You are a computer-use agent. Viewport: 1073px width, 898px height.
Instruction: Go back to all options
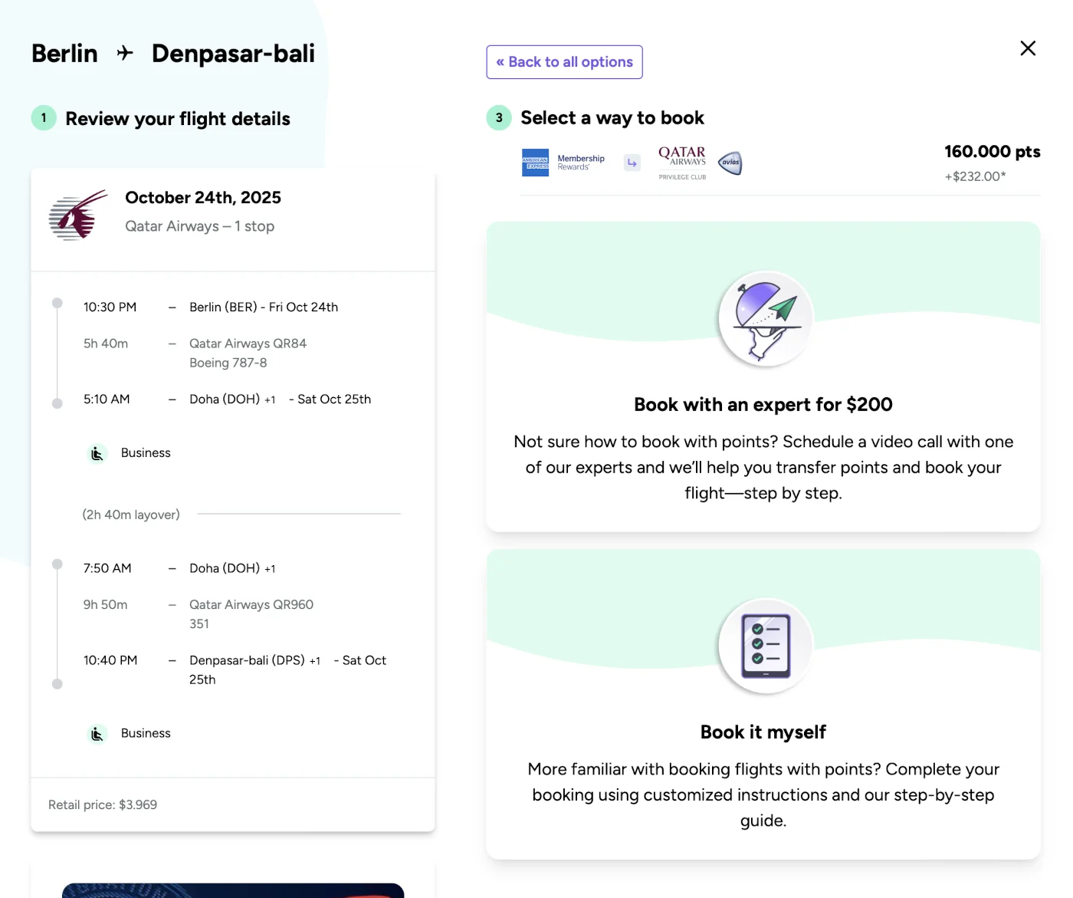click(564, 62)
